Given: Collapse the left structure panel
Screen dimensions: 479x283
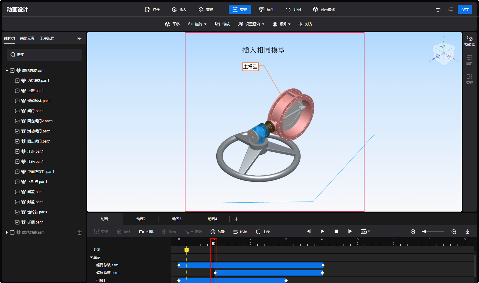Looking at the screenshot, I should pos(79,38).
